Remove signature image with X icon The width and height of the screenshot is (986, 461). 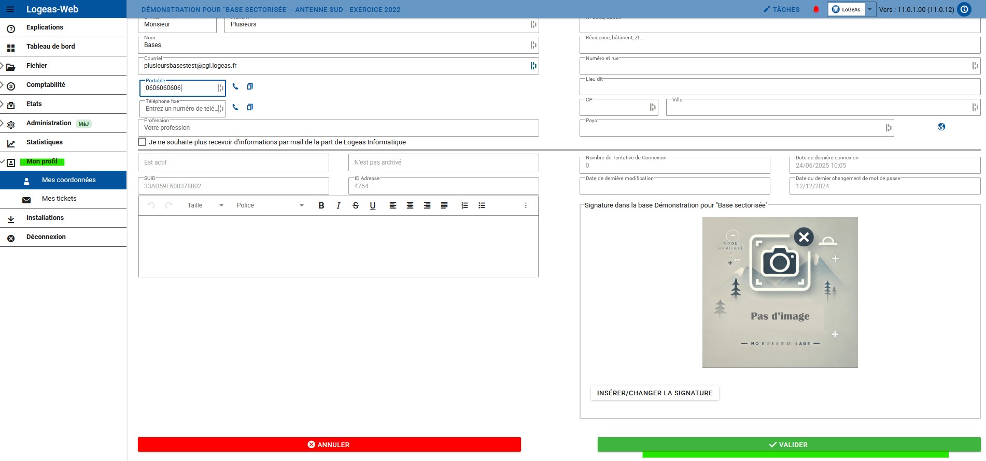(804, 237)
